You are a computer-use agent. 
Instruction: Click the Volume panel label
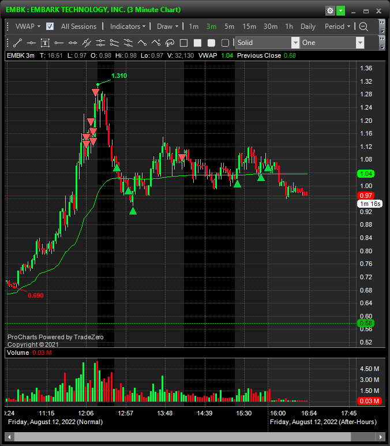(x=18, y=353)
